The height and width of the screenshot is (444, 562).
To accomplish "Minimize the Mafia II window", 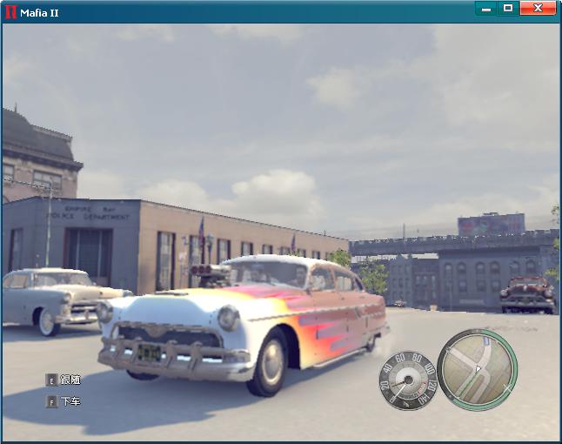I will 486,8.
